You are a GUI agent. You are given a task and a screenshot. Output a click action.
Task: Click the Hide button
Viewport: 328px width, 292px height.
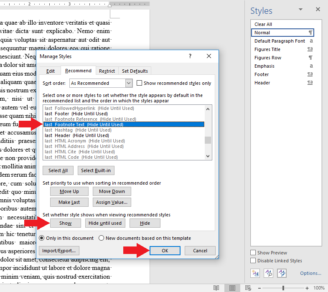point(145,223)
